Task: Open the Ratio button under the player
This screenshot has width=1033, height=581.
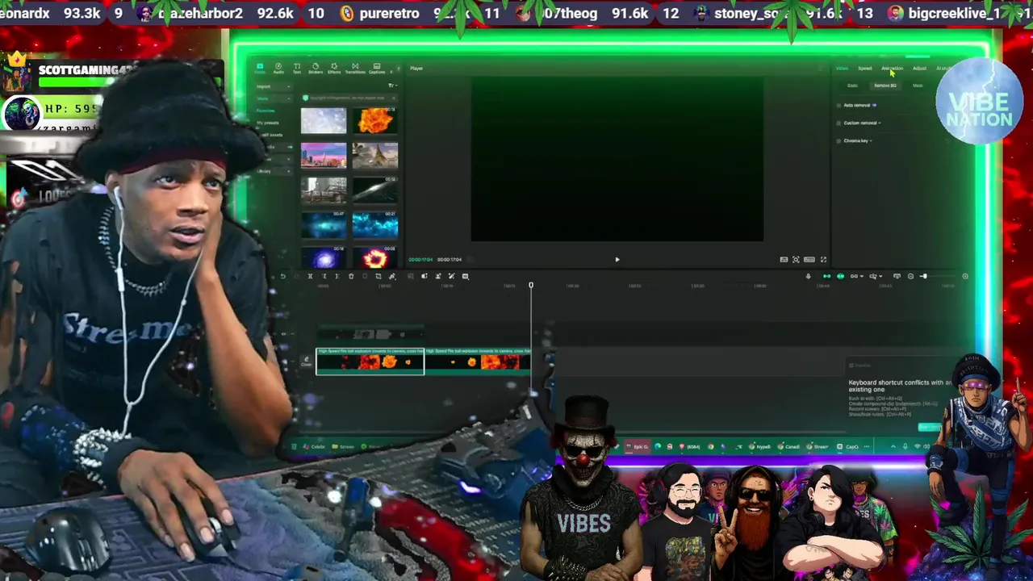Action: coord(809,260)
